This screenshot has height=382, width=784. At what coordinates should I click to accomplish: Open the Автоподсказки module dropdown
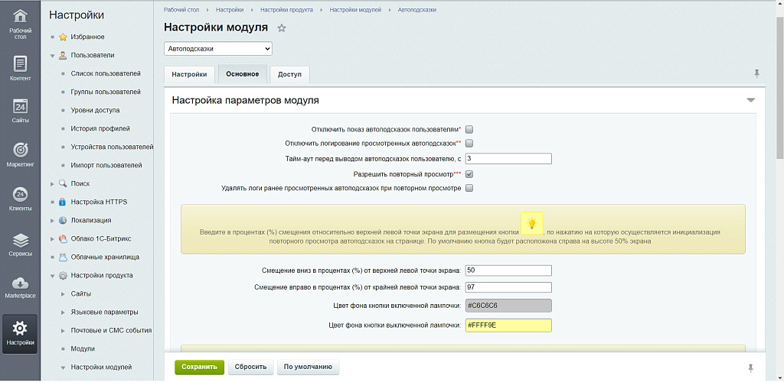point(218,49)
